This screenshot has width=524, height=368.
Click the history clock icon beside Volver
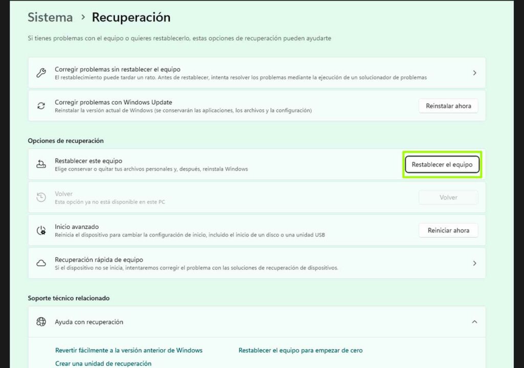point(41,197)
